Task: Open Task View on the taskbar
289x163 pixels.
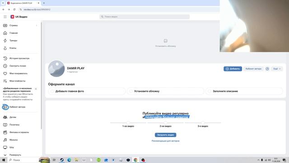Action: 54,160
